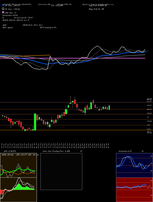
Task: Click the red RSI indicator chart
Action: (x=134, y=190)
